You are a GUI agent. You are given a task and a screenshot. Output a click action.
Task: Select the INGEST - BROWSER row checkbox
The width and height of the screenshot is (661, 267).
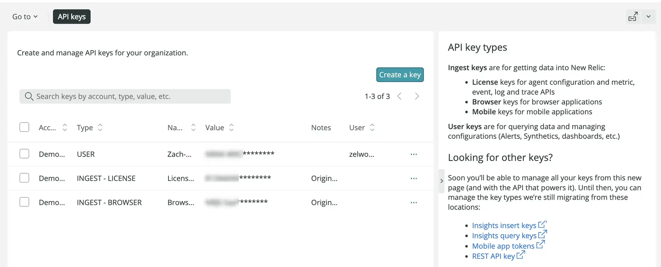click(24, 202)
